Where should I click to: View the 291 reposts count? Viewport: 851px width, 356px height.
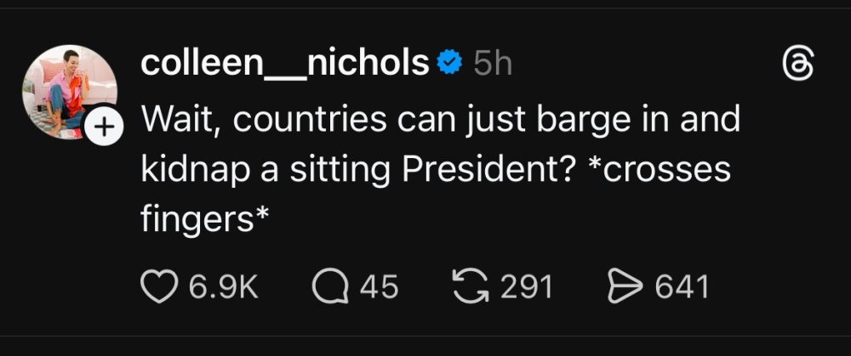point(526,285)
